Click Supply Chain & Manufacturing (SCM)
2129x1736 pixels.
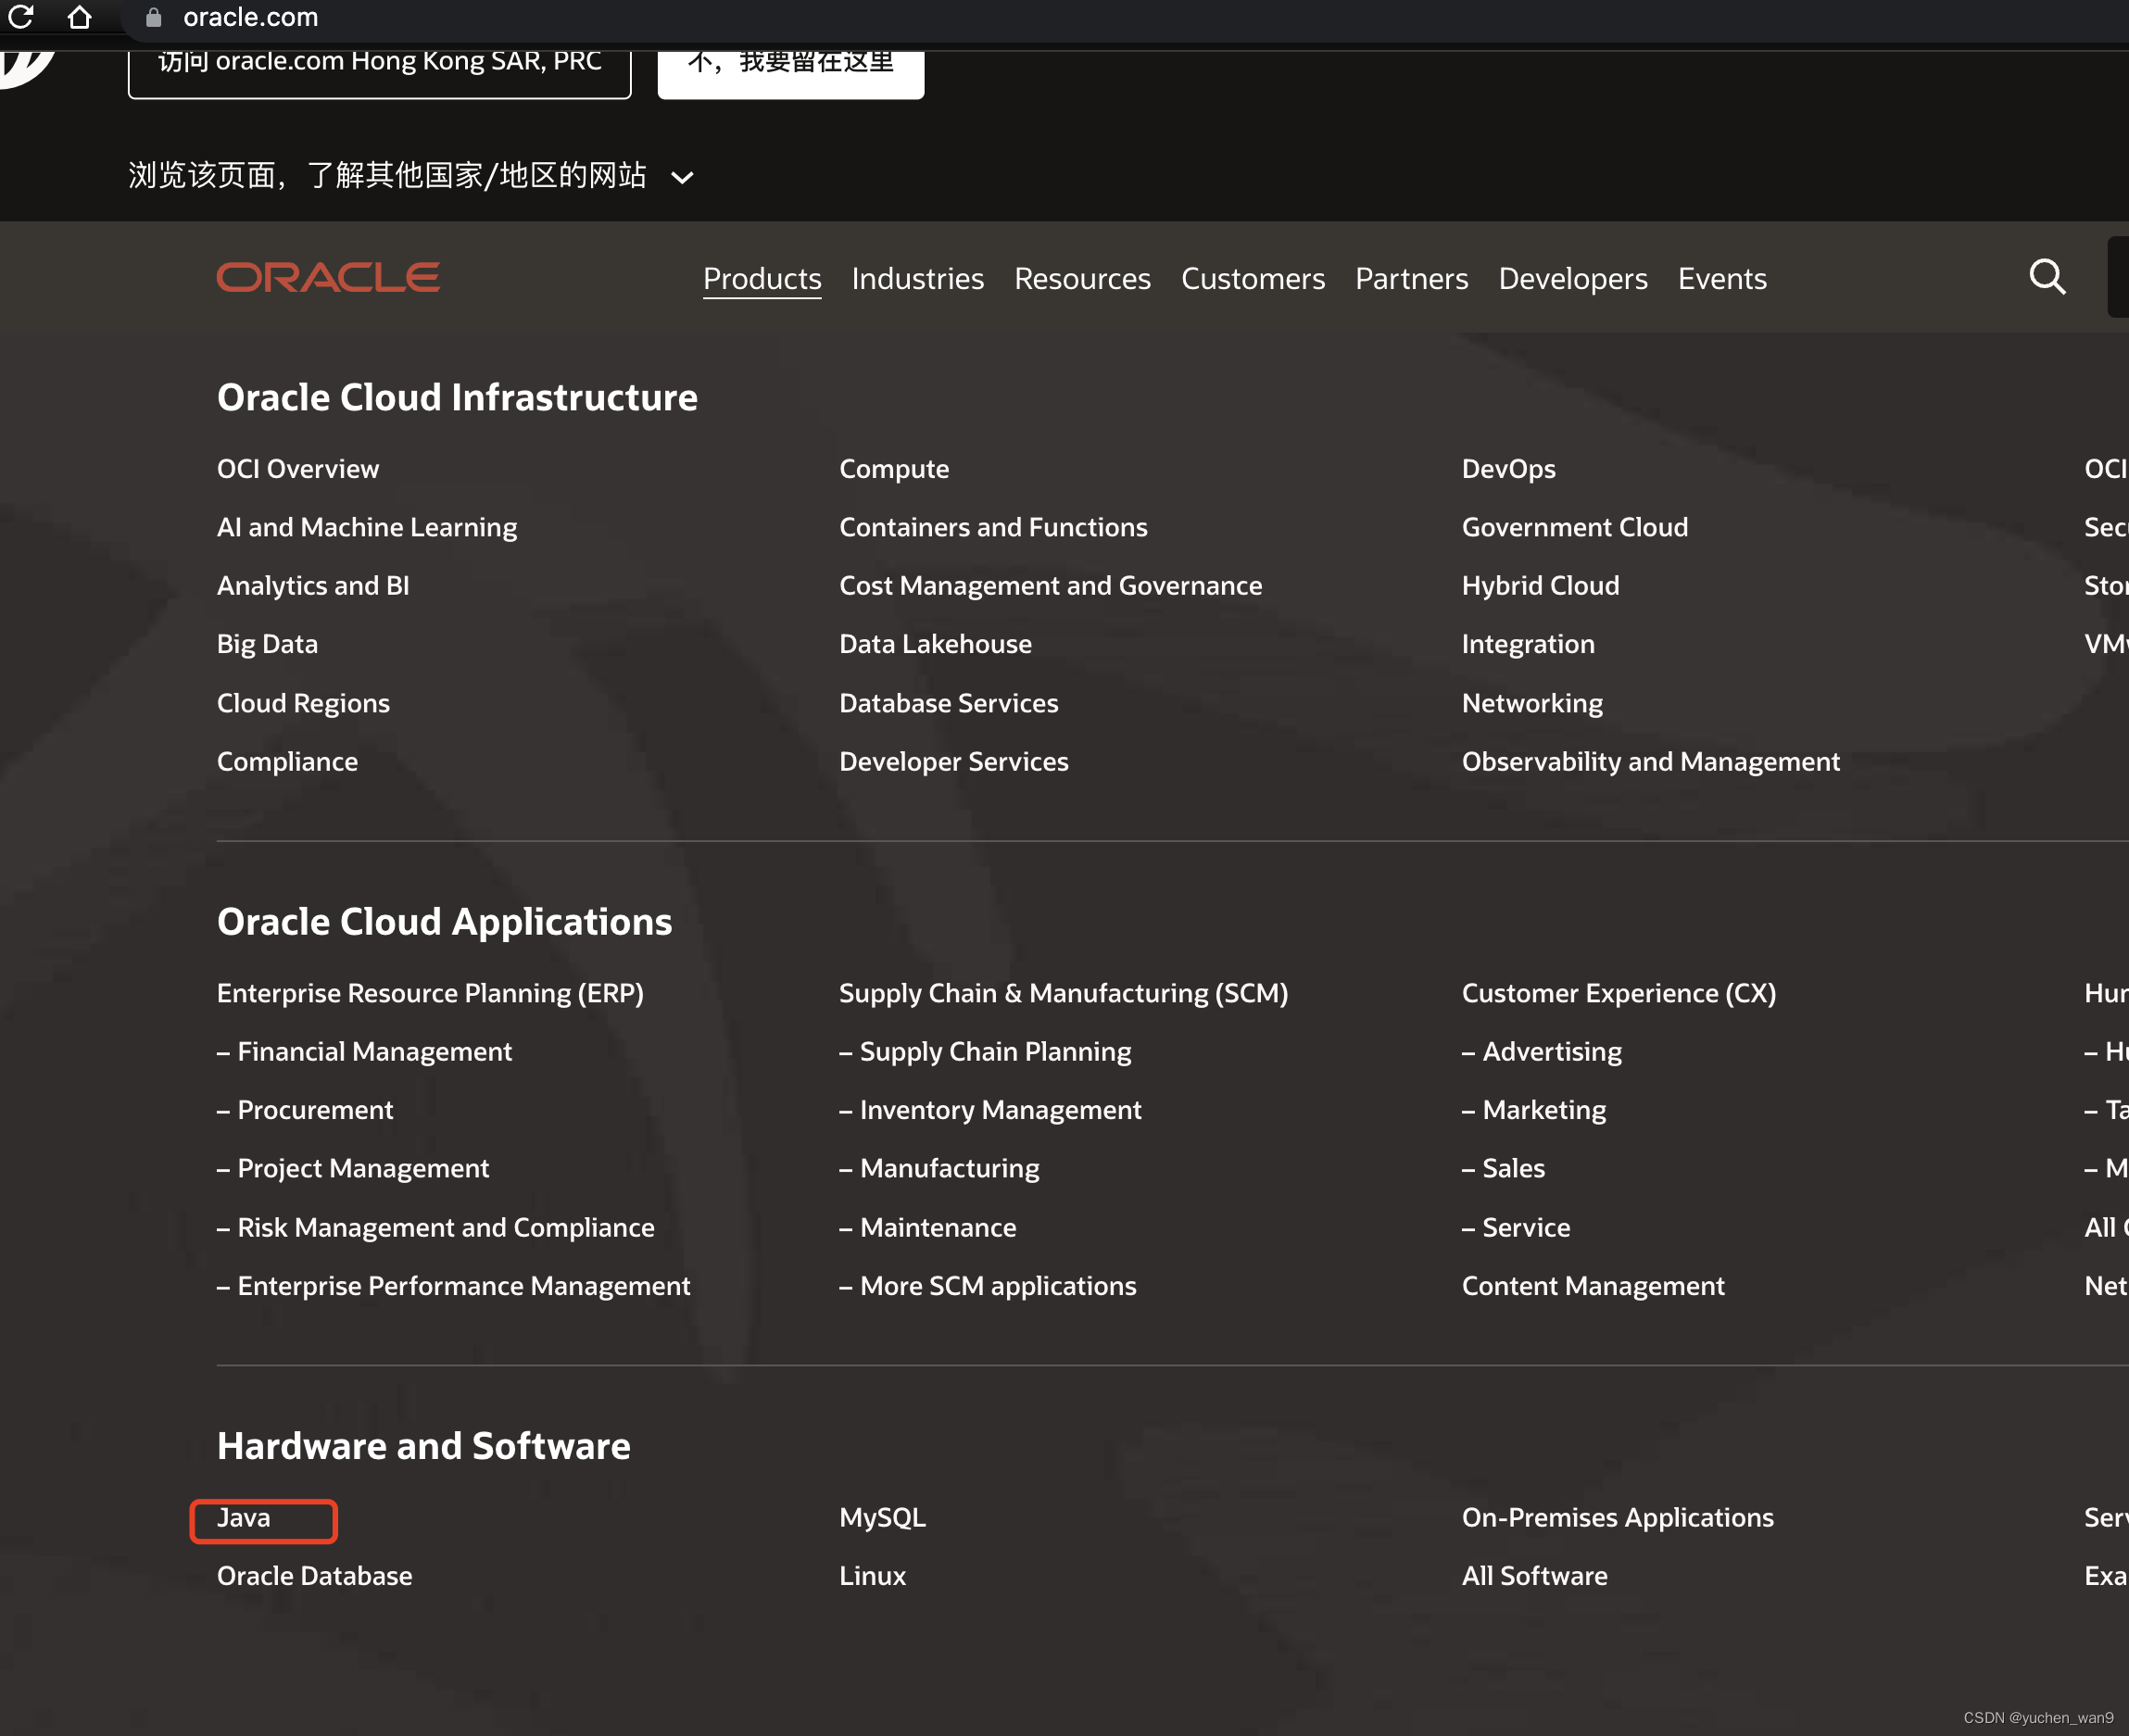(x=1063, y=993)
